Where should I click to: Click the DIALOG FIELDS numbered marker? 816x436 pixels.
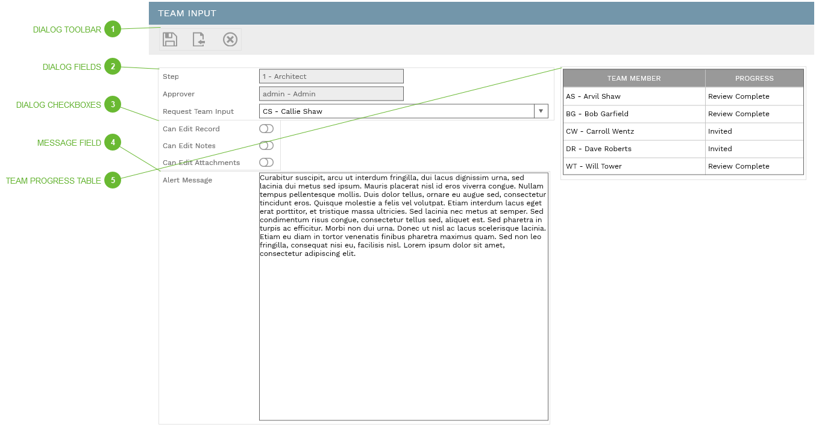pos(112,66)
